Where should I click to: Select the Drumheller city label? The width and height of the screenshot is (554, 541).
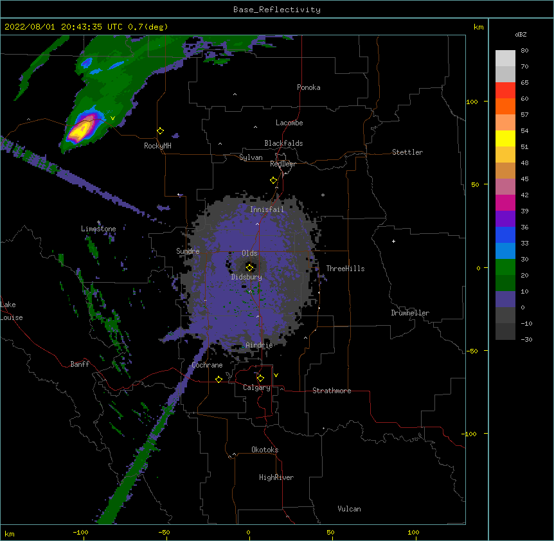(x=410, y=313)
